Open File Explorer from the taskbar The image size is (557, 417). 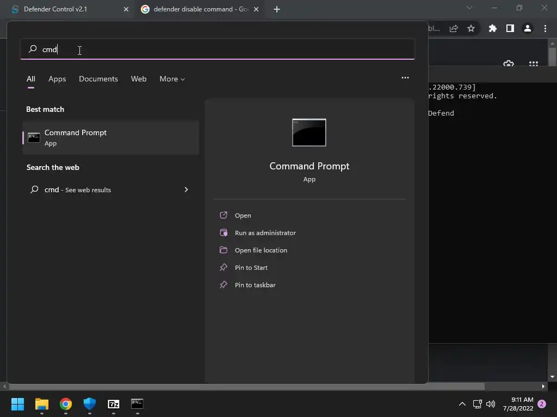tap(42, 404)
